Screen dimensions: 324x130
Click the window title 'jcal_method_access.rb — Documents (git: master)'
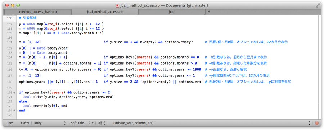pos(164,5)
